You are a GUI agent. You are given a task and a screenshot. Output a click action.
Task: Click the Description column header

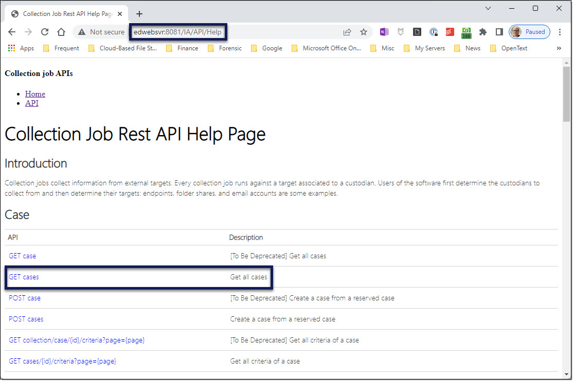[246, 238]
